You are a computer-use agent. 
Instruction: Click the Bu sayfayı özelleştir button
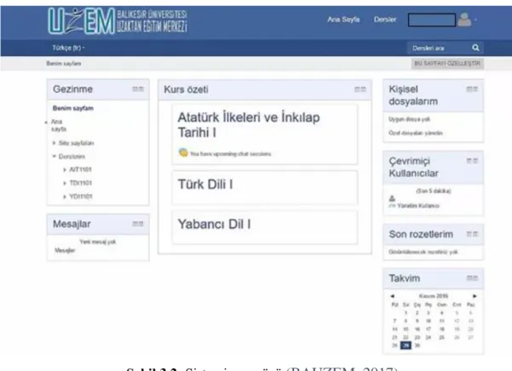[447, 63]
